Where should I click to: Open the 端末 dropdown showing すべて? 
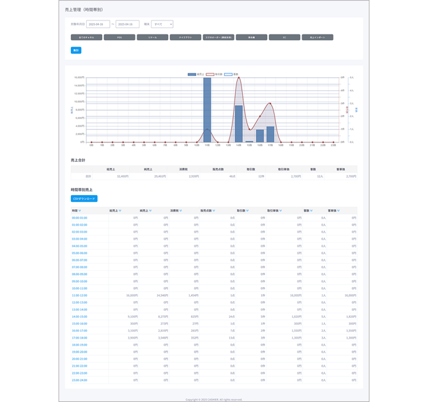tap(162, 24)
